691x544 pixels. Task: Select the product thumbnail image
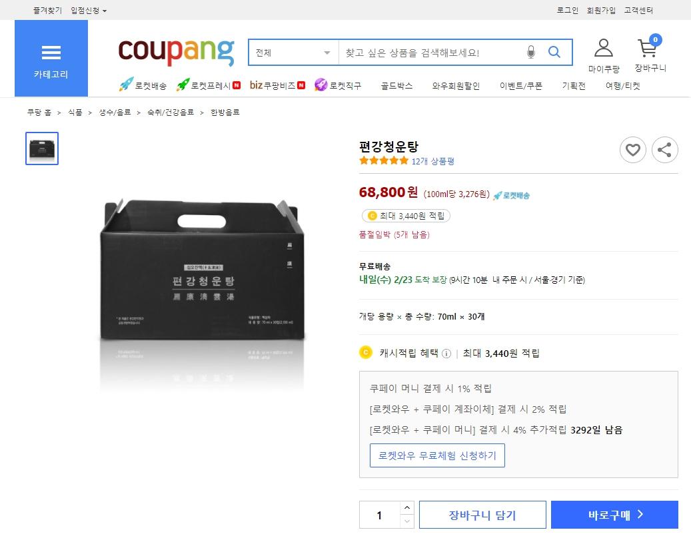(42, 148)
